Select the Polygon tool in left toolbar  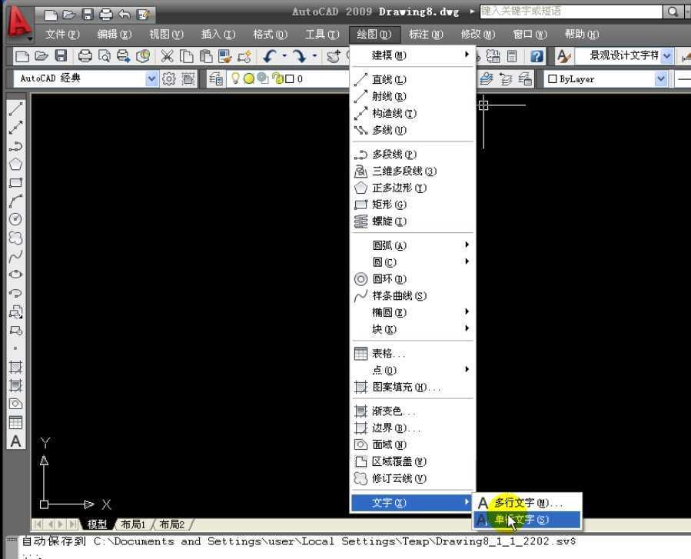coord(16,165)
